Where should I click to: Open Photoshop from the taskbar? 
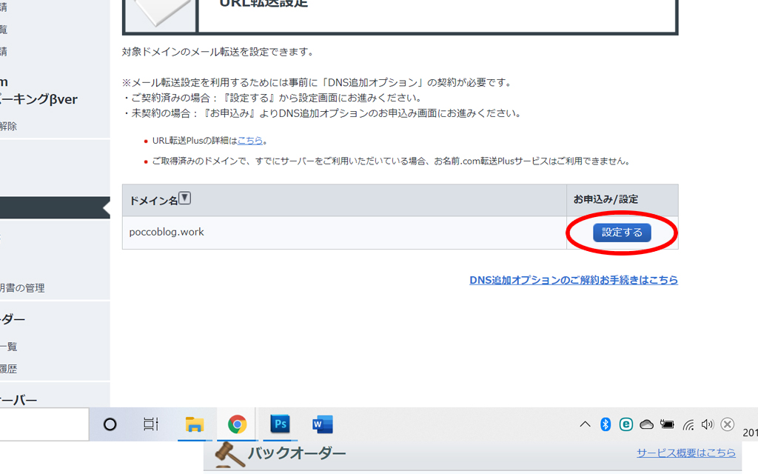(280, 424)
